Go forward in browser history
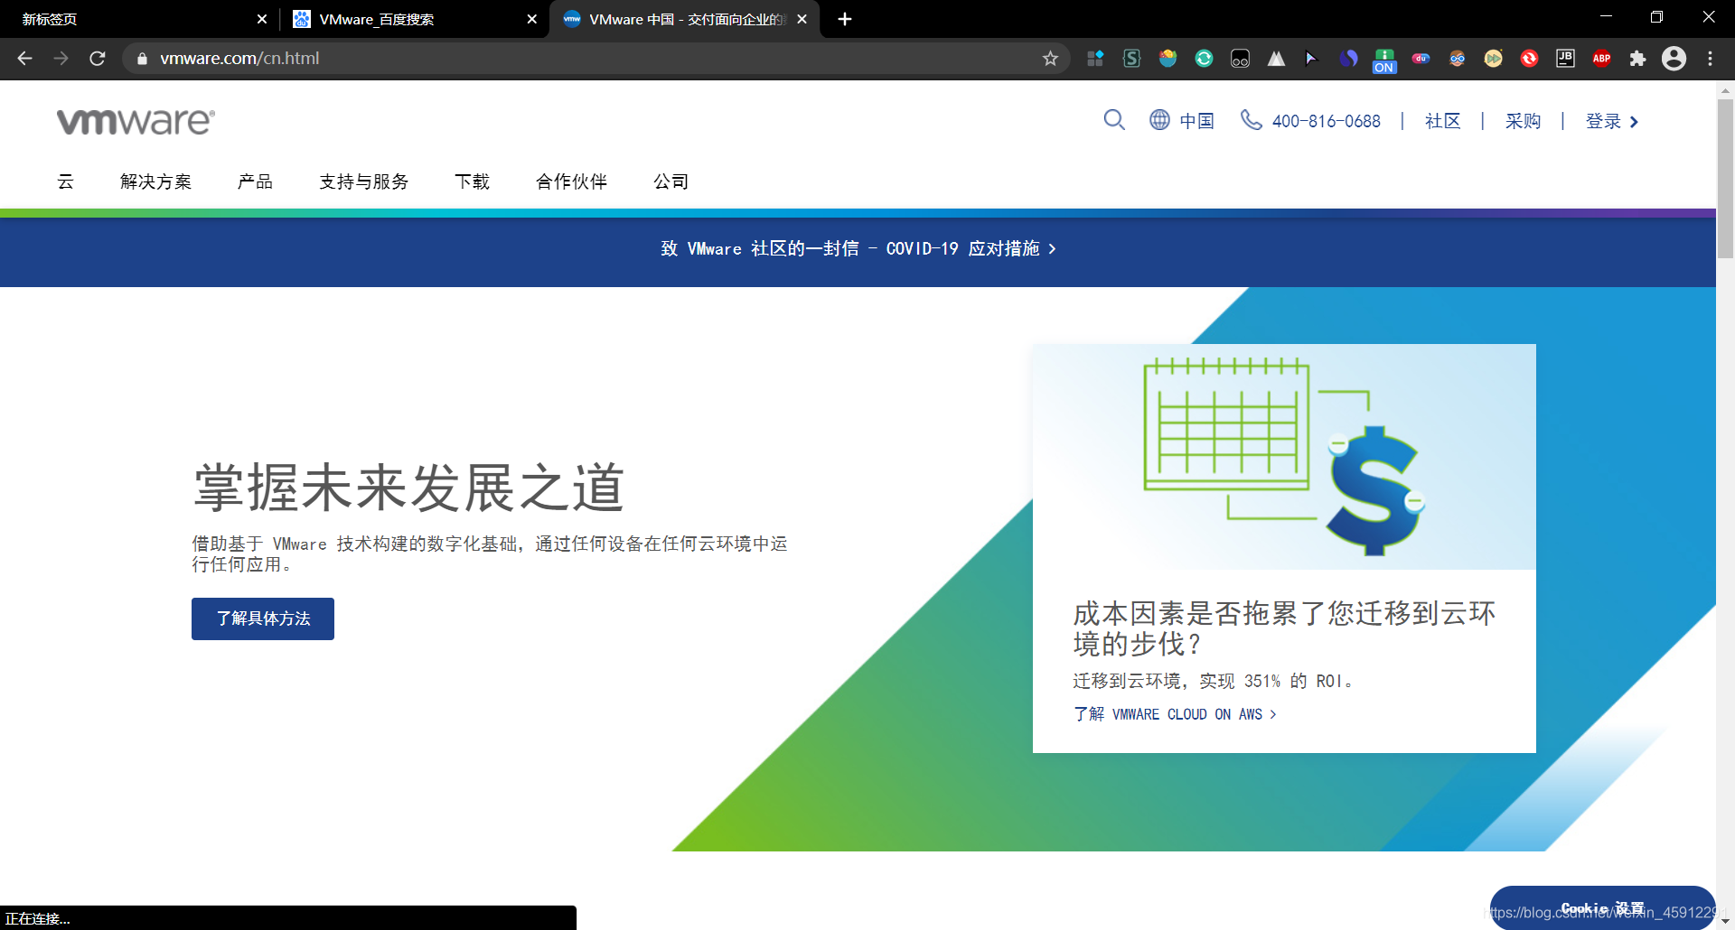 click(x=61, y=59)
